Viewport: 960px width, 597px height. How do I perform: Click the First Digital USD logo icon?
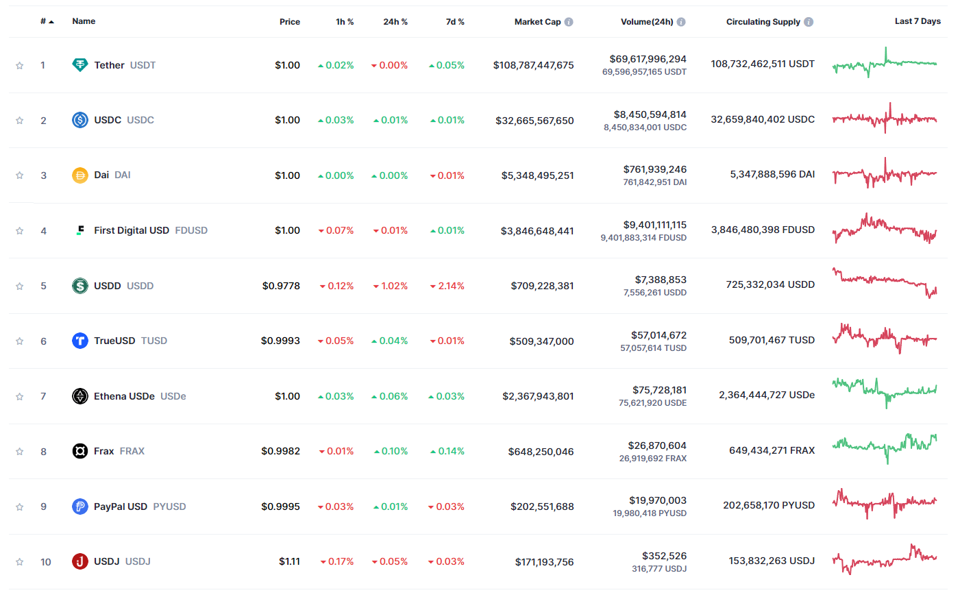click(80, 230)
